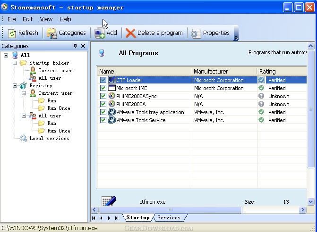
Task: Click the All Programs header icon
Action: pyautogui.click(x=102, y=53)
